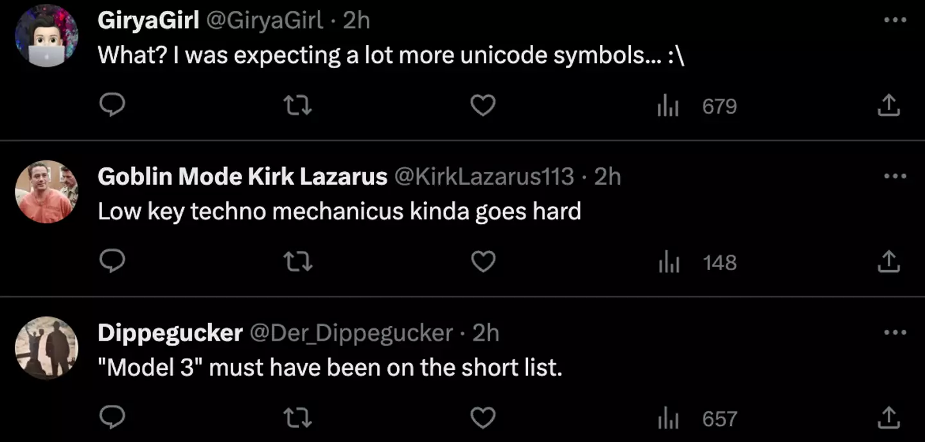The image size is (925, 442).
Task: Open GiryaGirl's profile name link
Action: coord(148,21)
